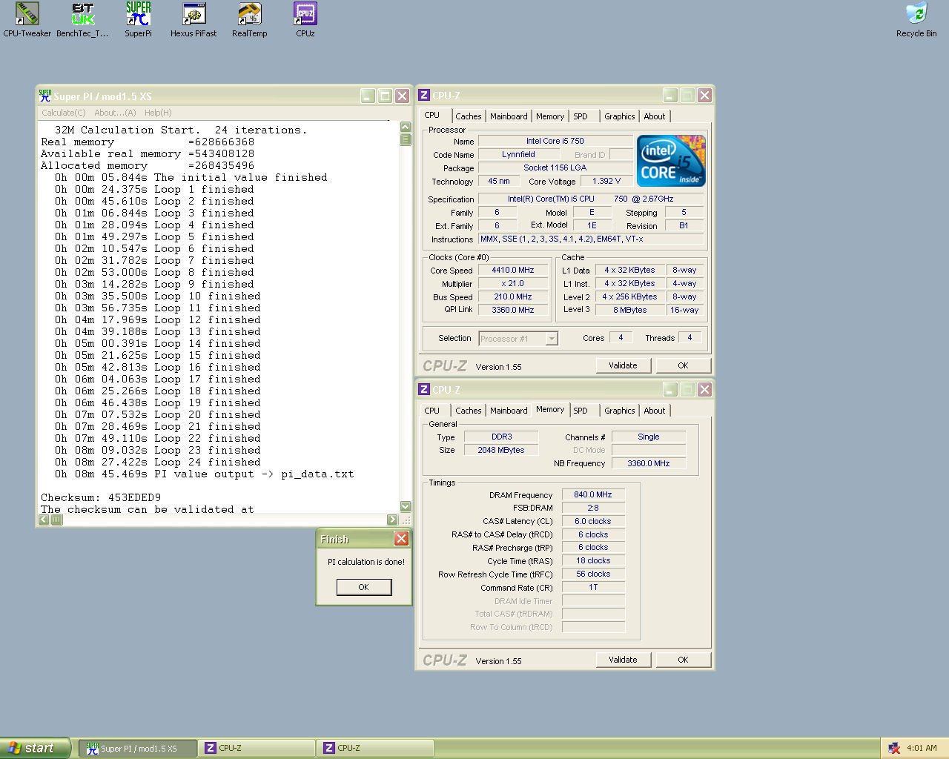
Task: Open the Hexus PiFast desktop icon
Action: pyautogui.click(x=194, y=15)
